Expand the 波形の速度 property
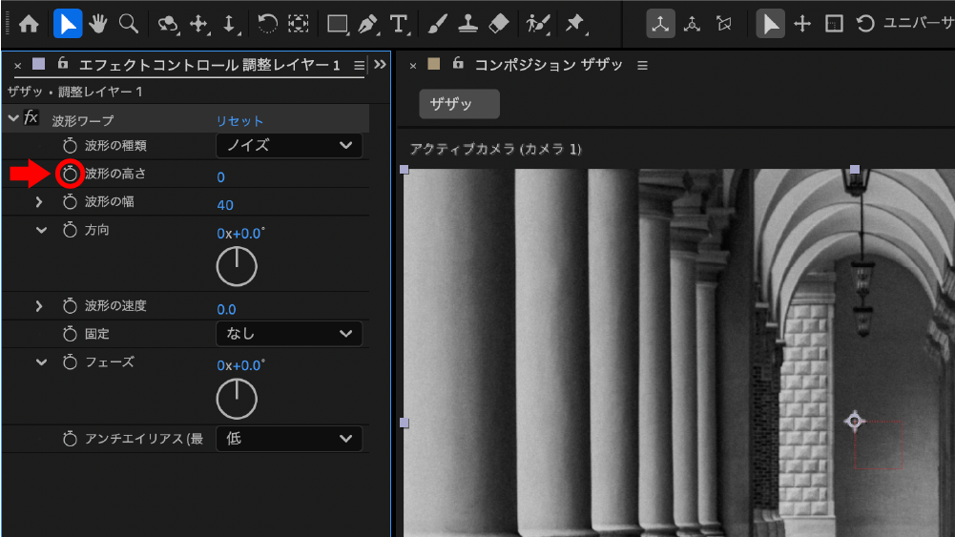This screenshot has height=537, width=955. (x=39, y=305)
